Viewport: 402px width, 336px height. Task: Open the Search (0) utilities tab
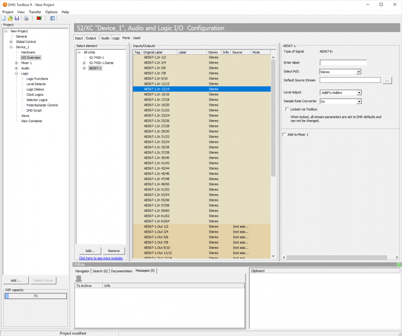pos(100,271)
